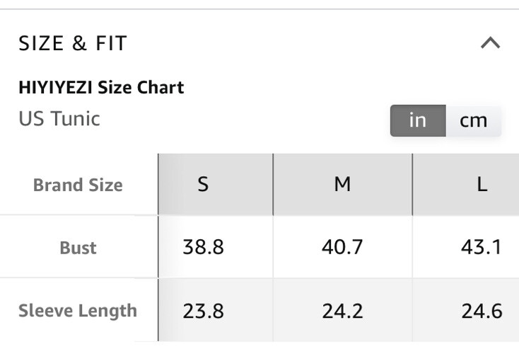Click the gray in/cm unit switch background
This screenshot has width=519, height=354.
click(446, 120)
